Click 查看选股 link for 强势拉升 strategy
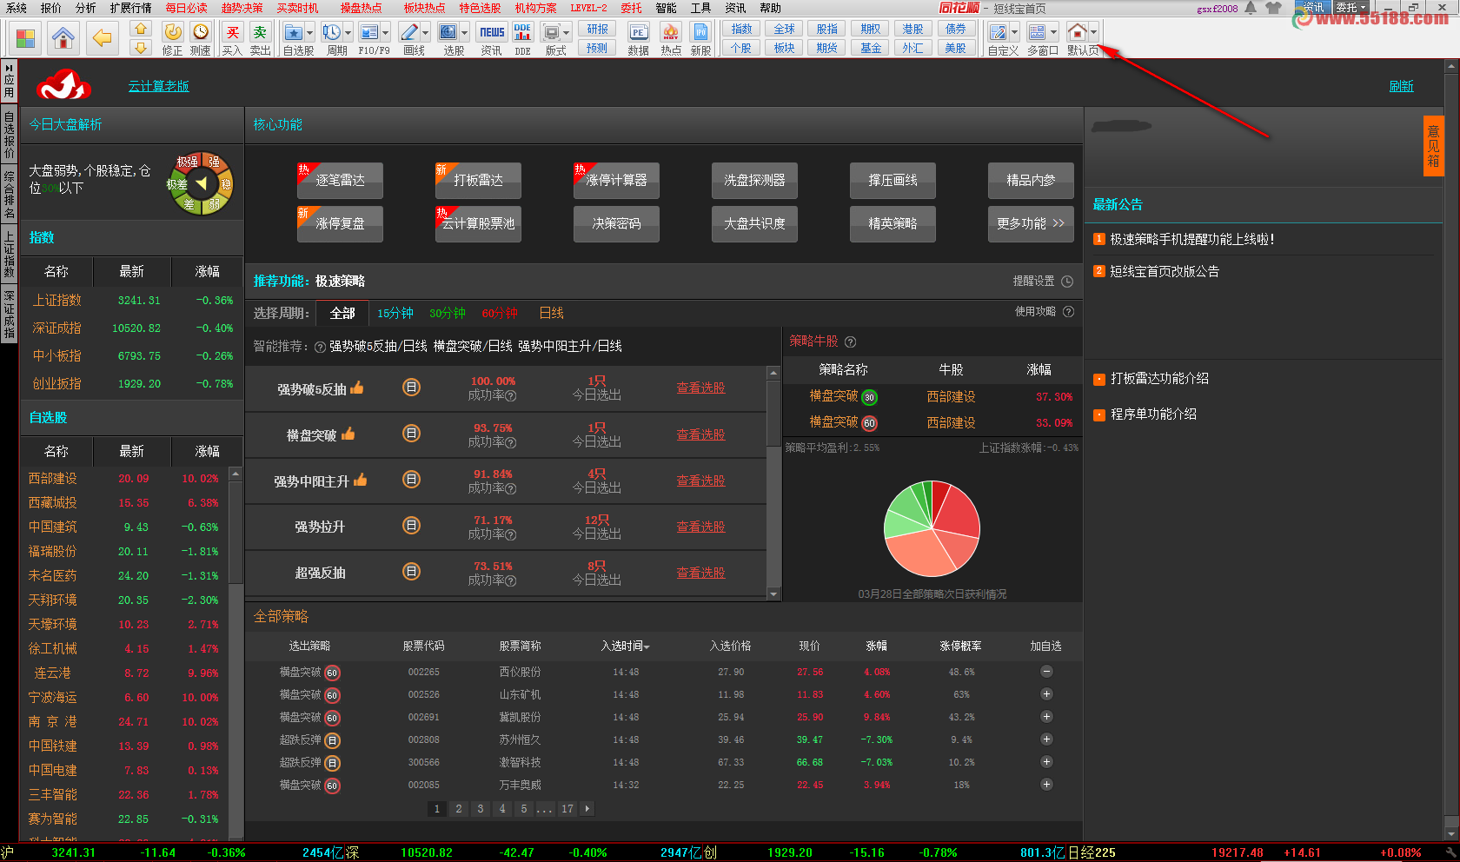 coord(700,527)
